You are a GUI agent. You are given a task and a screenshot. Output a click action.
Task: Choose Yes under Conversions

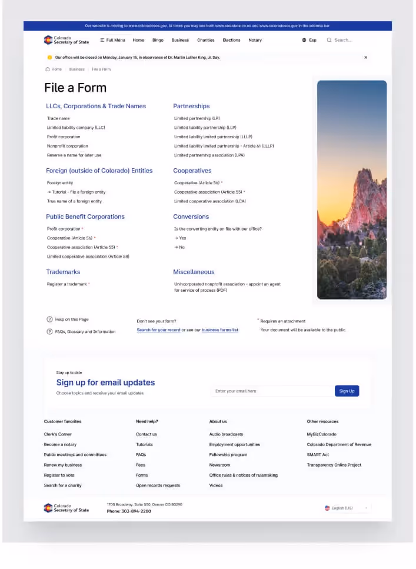pyautogui.click(x=180, y=238)
